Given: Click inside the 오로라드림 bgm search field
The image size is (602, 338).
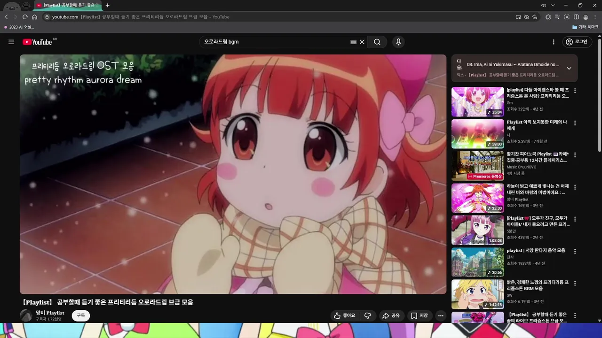Looking at the screenshot, I should click(275, 42).
